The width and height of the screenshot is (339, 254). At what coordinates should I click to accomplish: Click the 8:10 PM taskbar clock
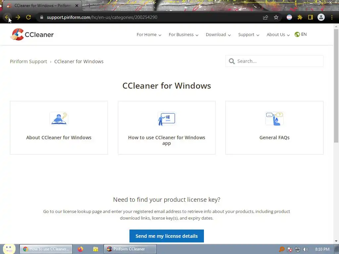(x=322, y=249)
